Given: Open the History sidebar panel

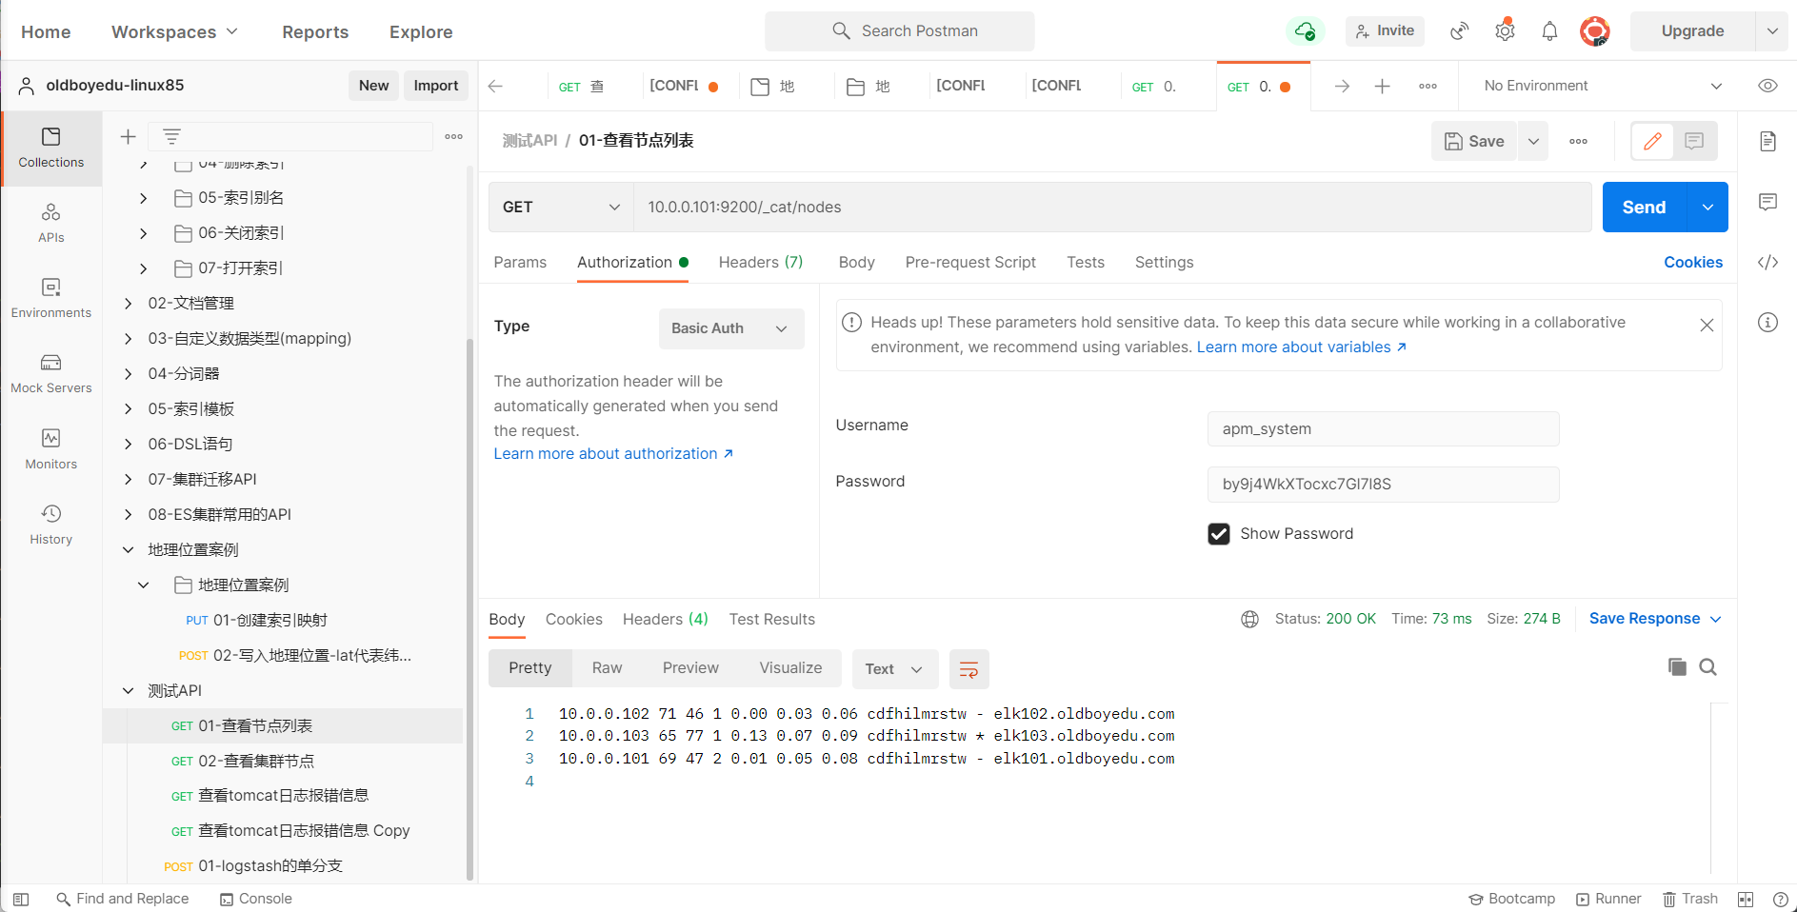Looking at the screenshot, I should [x=51, y=524].
